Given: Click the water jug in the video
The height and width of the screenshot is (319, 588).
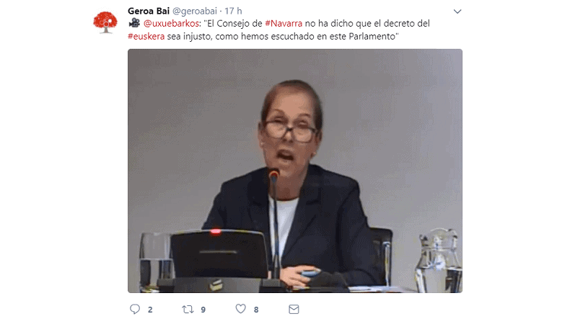Looking at the screenshot, I should tap(439, 261).
